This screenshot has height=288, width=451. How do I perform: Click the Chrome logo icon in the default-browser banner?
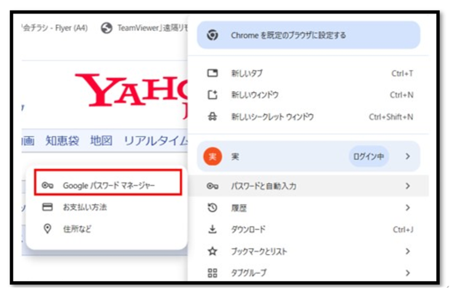coord(212,35)
